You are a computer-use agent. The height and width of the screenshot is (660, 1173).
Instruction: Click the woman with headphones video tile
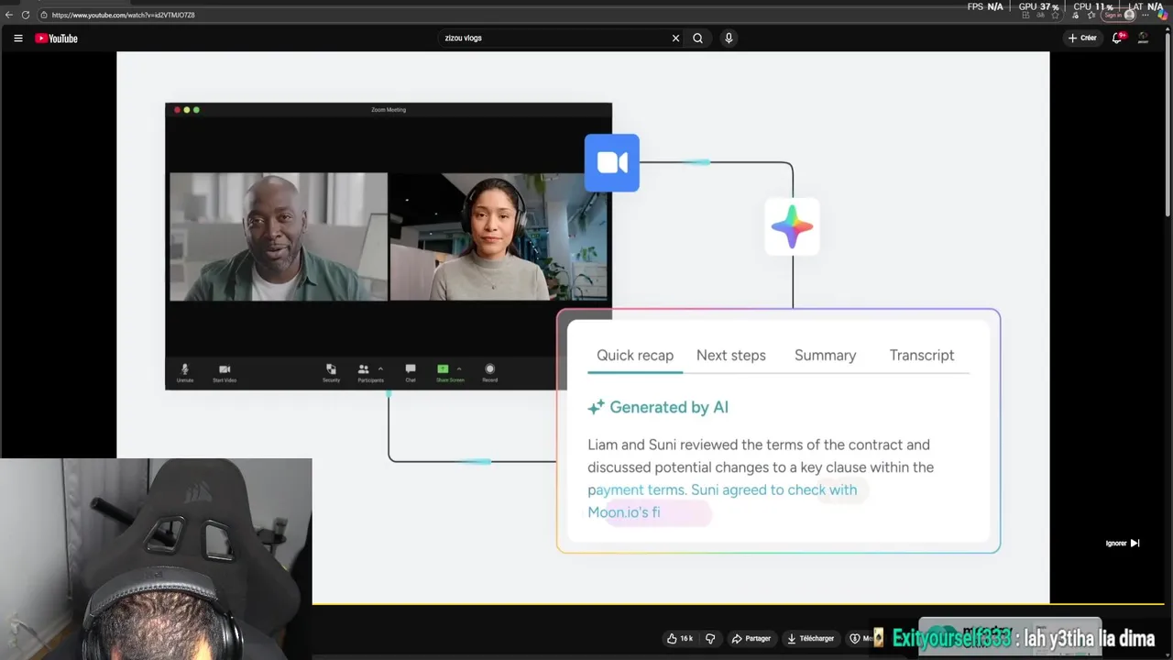pos(499,236)
